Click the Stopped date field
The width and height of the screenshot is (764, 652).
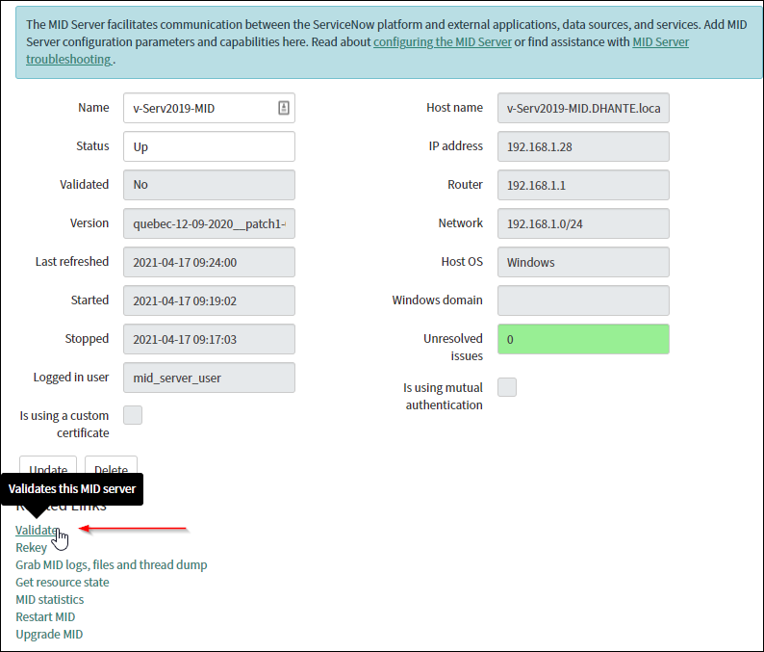tap(209, 339)
